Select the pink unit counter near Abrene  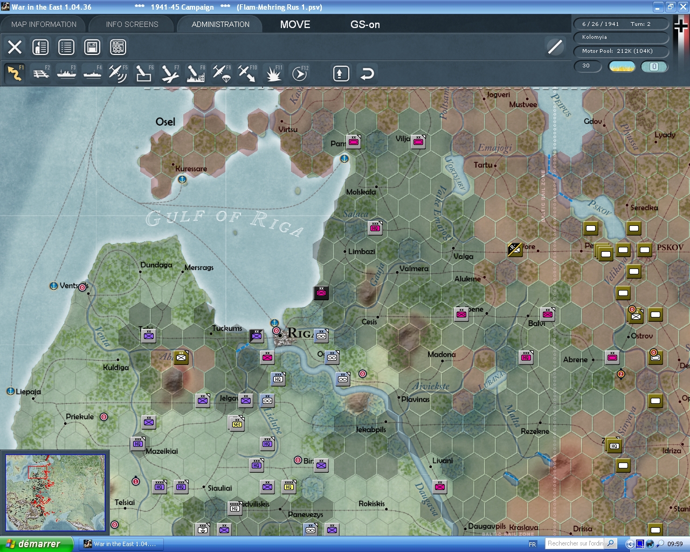[x=612, y=357]
